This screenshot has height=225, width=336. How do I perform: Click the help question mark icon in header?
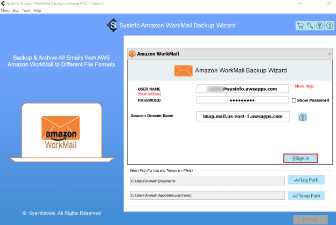[320, 26]
